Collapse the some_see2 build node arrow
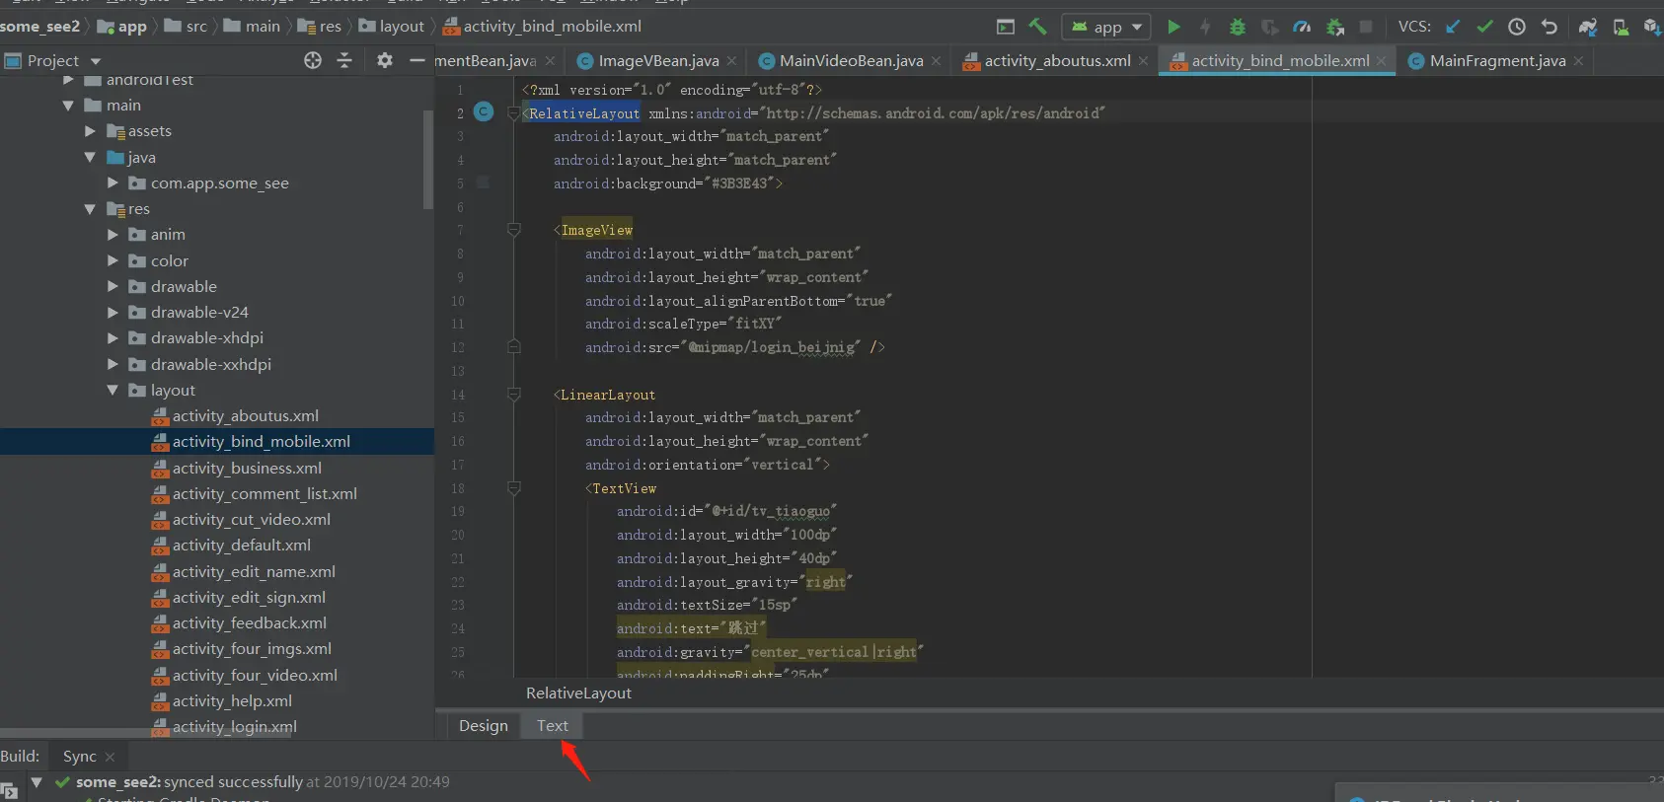The image size is (1664, 802). point(37,781)
